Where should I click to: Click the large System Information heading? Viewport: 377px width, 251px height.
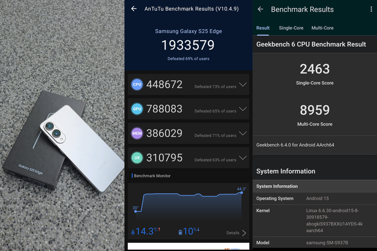click(x=286, y=171)
